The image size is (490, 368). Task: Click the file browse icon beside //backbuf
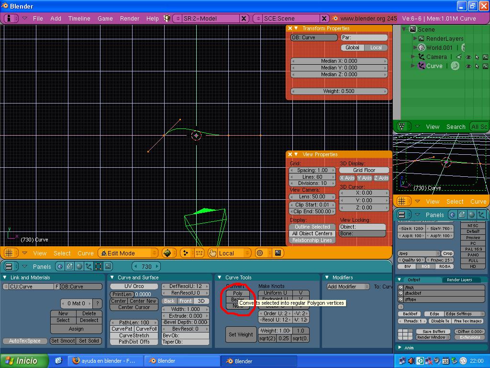tap(401, 293)
